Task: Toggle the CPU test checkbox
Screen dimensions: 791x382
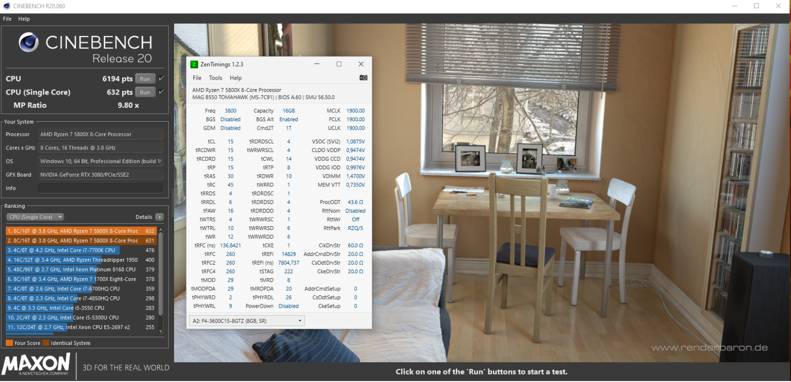Action: 161,78
